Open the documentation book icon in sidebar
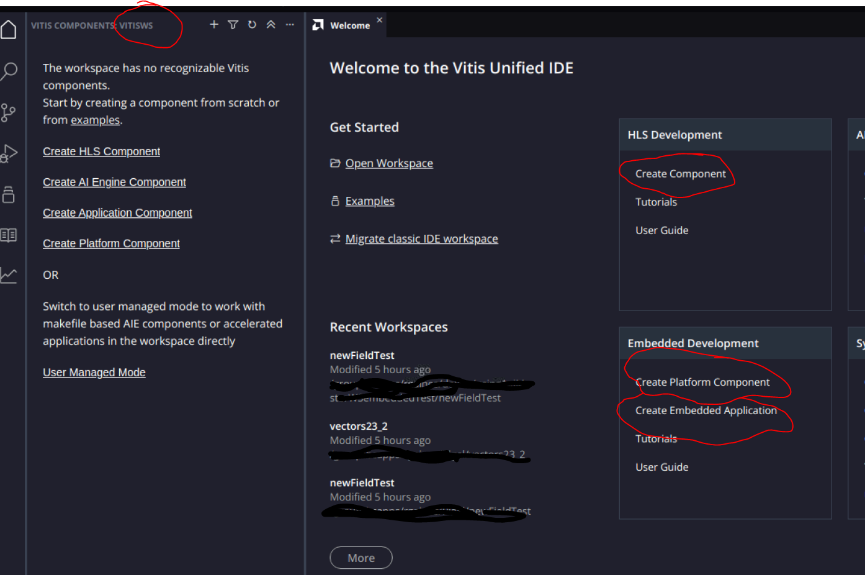The image size is (865, 575). coord(9,235)
